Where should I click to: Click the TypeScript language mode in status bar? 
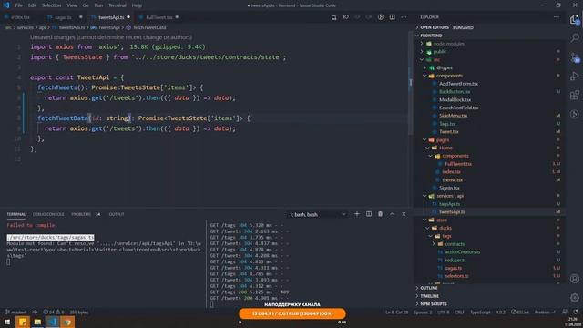480,312
